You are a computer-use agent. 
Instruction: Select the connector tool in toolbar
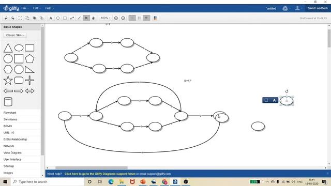pyautogui.click(x=72, y=18)
